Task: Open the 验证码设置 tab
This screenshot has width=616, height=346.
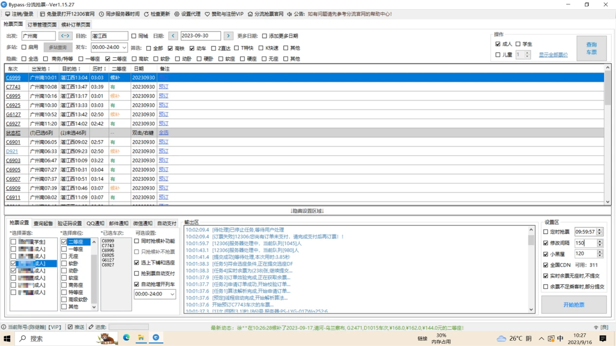Action: [x=70, y=223]
